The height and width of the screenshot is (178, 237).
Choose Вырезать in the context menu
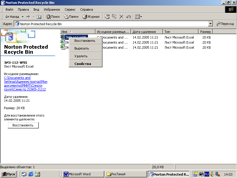86,48
